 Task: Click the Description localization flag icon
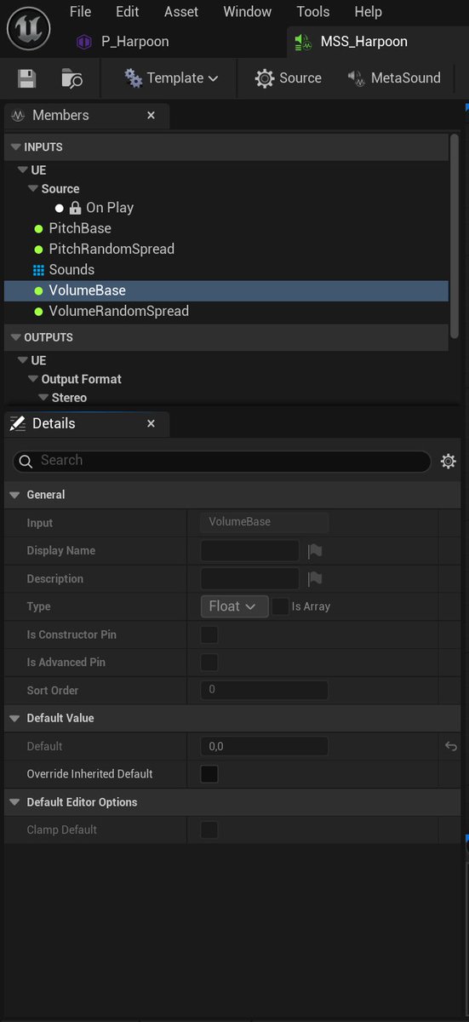click(x=315, y=579)
